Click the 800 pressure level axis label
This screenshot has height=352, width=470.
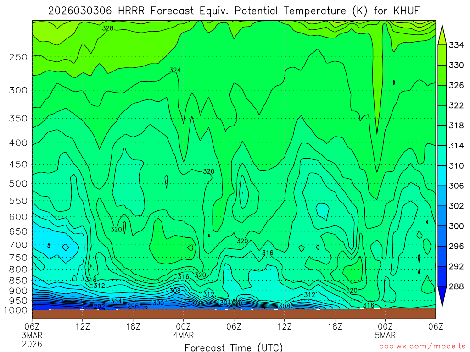18,269
